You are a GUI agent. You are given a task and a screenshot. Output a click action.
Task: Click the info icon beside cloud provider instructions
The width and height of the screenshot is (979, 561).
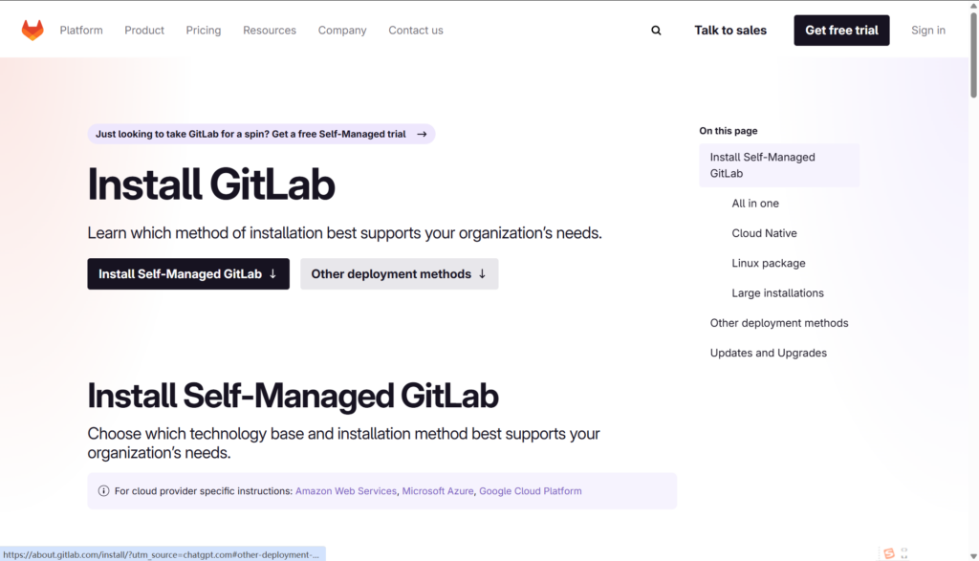(103, 491)
